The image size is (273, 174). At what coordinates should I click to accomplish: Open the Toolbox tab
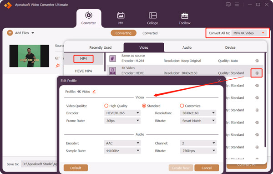tap(185, 18)
